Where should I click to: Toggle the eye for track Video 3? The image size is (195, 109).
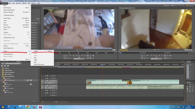(46, 76)
